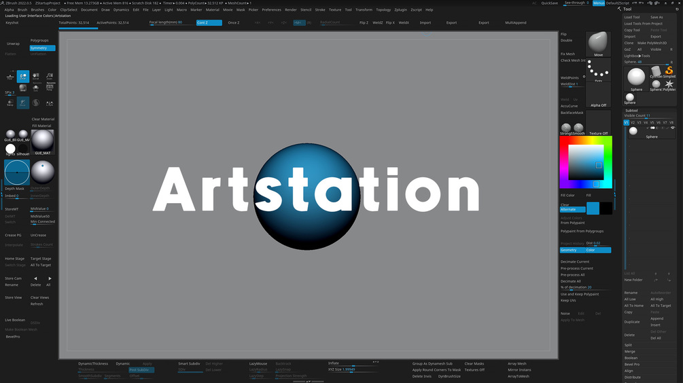This screenshot has height=383, width=683.
Task: Select the lights white material ball
Action: (x=10, y=149)
